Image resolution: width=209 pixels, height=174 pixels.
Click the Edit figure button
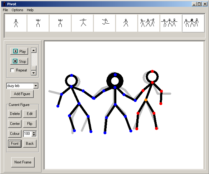[30, 114]
